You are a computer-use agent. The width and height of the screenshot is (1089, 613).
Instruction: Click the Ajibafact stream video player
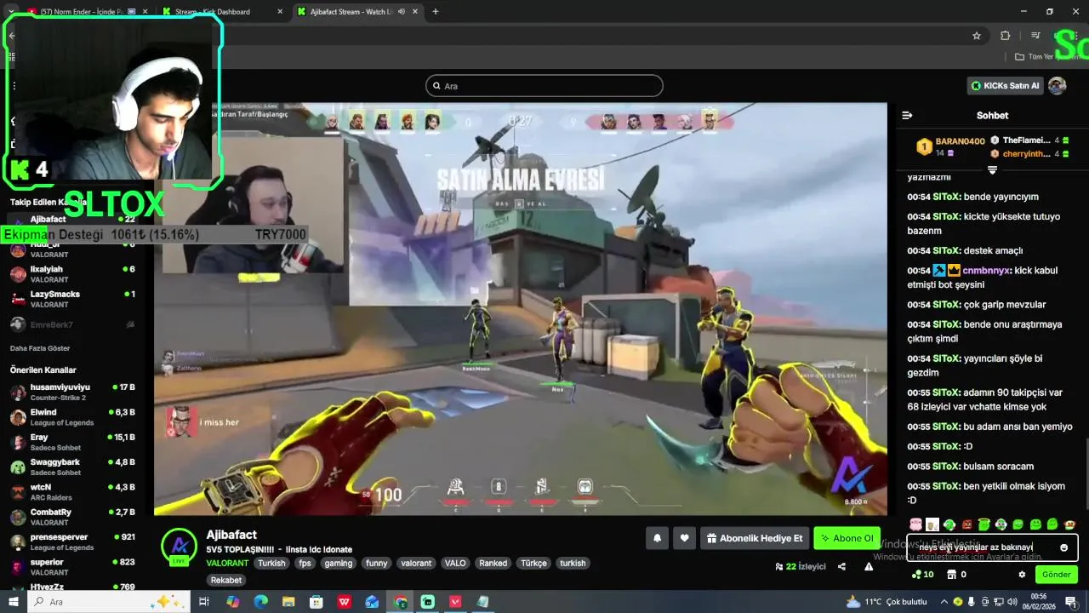tap(520, 309)
